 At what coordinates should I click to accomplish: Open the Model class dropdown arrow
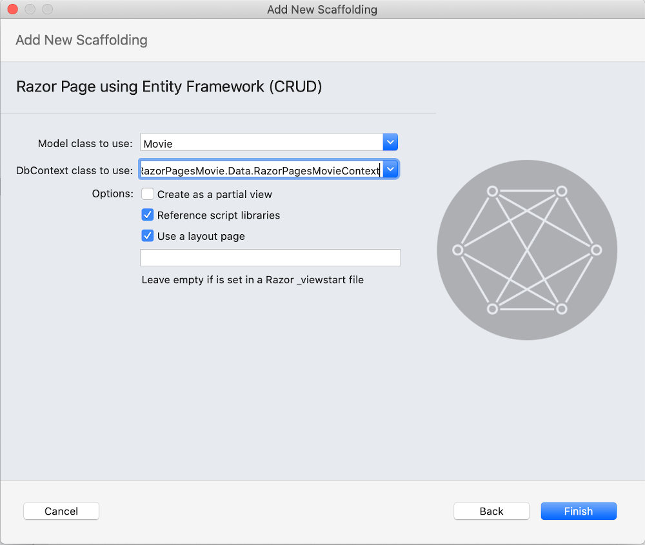[390, 141]
